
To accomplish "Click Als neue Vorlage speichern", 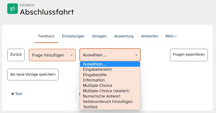I will point(33,75).
